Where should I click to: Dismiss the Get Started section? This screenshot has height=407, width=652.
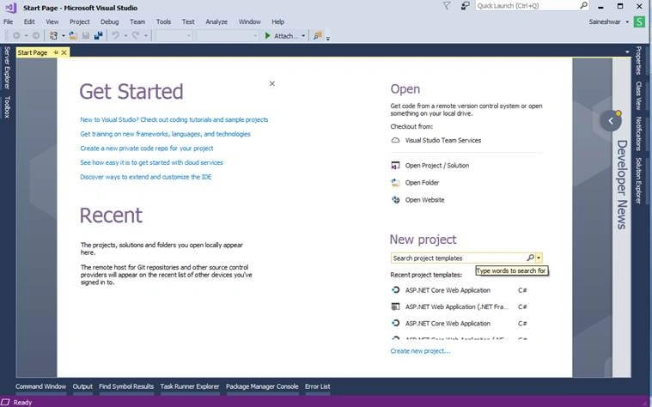click(x=272, y=83)
